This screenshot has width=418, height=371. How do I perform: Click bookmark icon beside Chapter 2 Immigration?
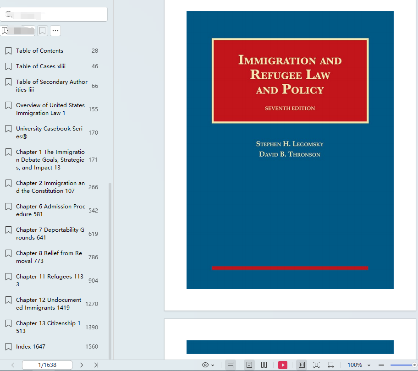point(9,183)
